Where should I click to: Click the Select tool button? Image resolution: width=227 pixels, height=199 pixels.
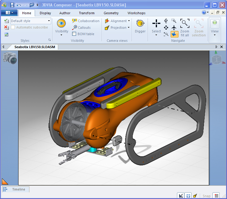(156, 24)
